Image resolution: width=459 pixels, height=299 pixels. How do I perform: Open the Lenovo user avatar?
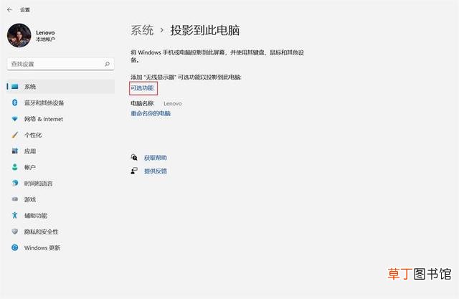19,35
